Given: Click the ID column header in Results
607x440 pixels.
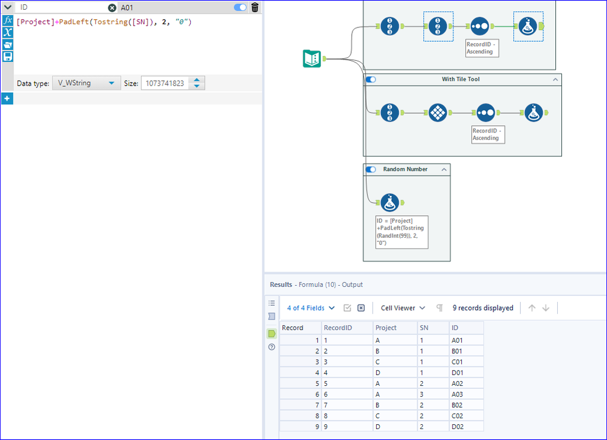Looking at the screenshot, I should 467,328.
